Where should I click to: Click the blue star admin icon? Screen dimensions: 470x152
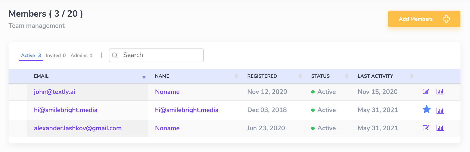(x=426, y=110)
